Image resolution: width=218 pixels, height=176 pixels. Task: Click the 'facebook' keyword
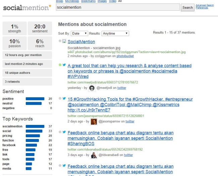(x=9, y=145)
